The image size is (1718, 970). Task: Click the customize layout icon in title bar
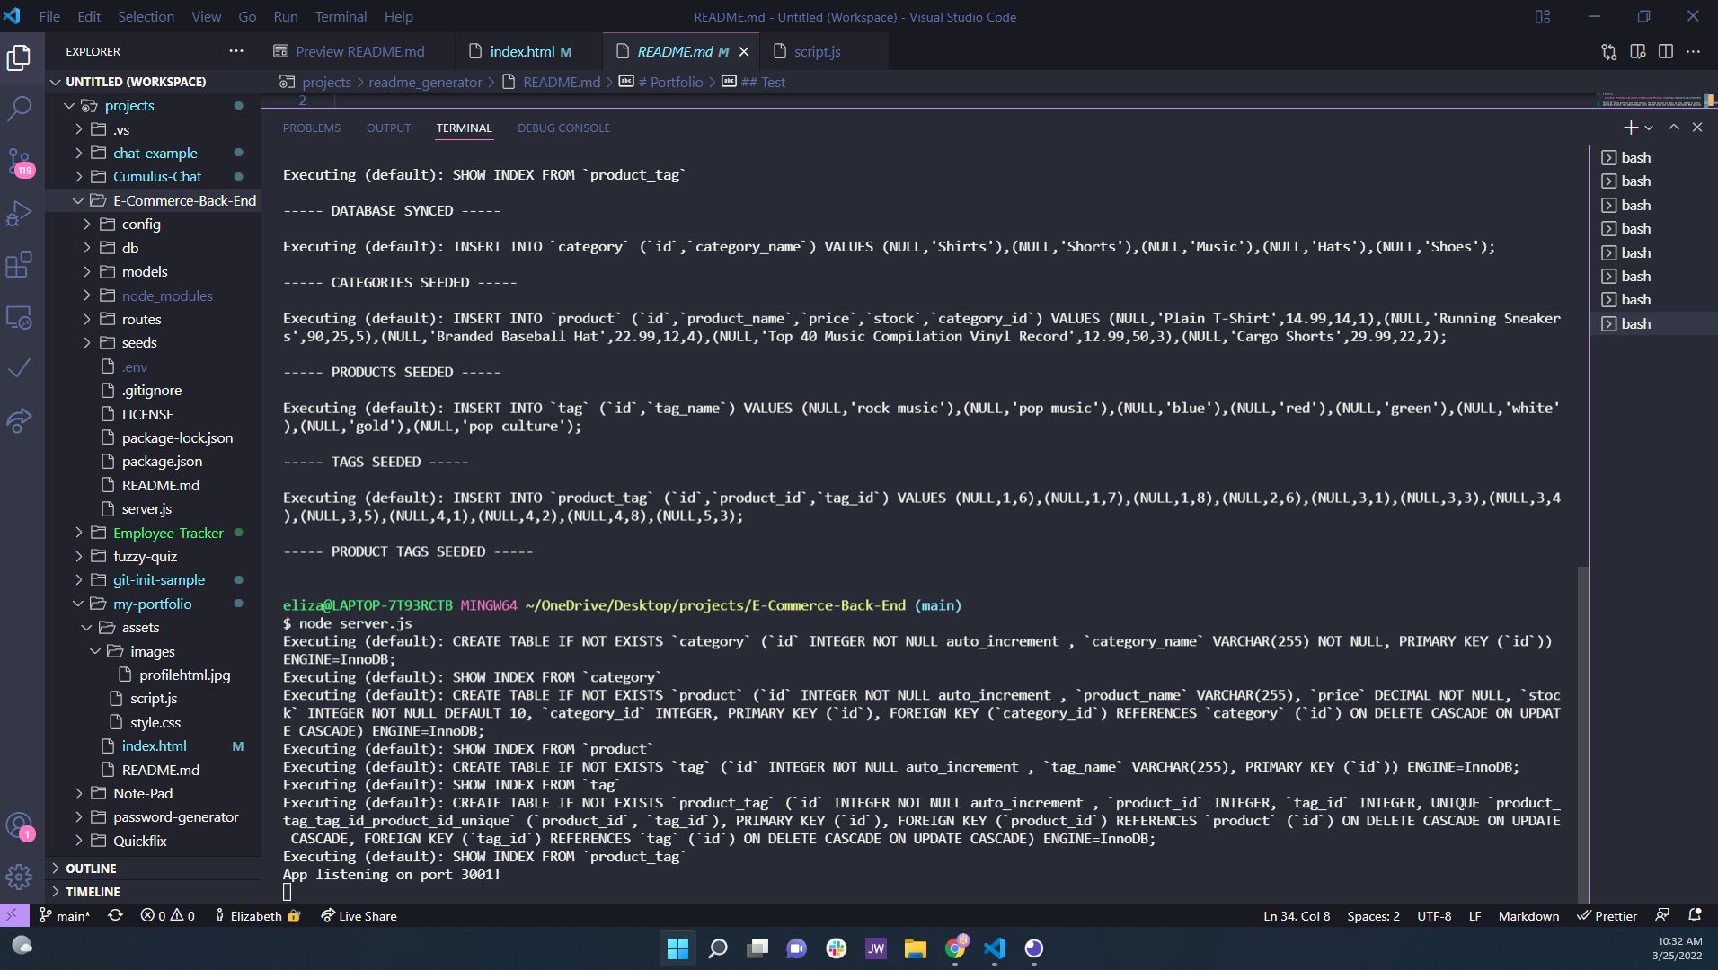click(1543, 16)
